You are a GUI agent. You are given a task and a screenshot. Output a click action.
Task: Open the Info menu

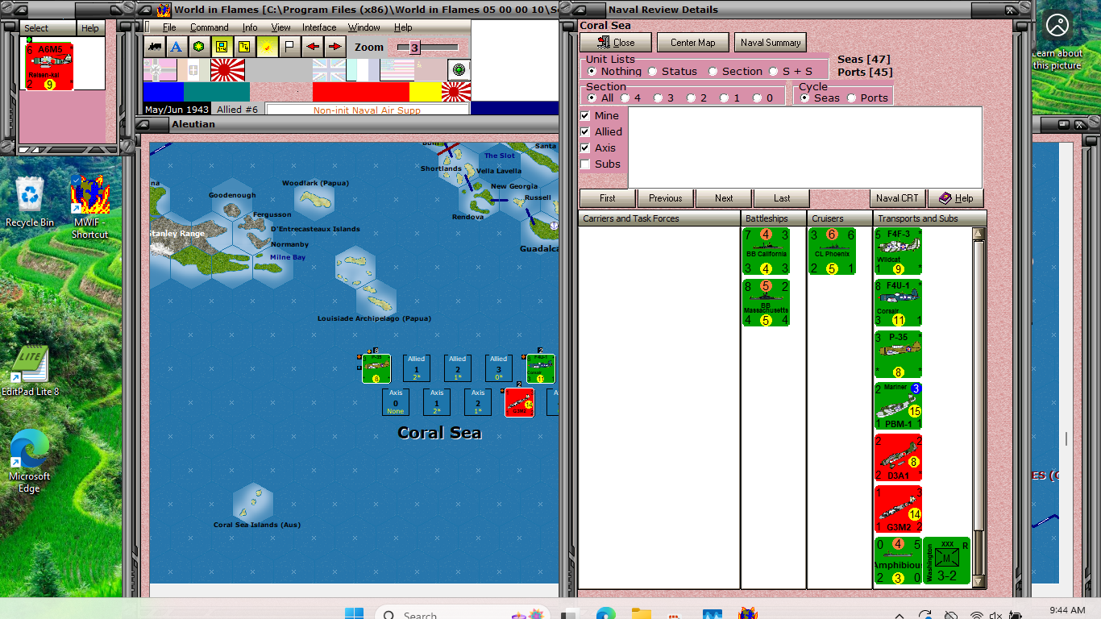click(250, 27)
